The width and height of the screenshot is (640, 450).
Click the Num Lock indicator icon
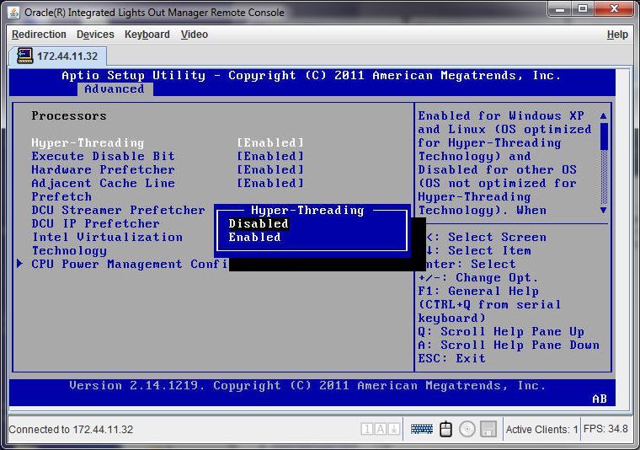point(366,429)
